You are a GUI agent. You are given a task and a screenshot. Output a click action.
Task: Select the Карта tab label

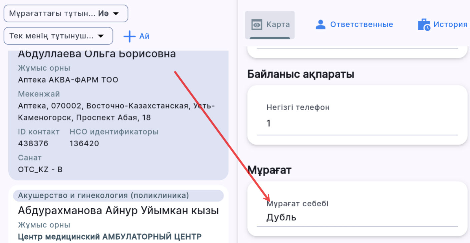[278, 25]
